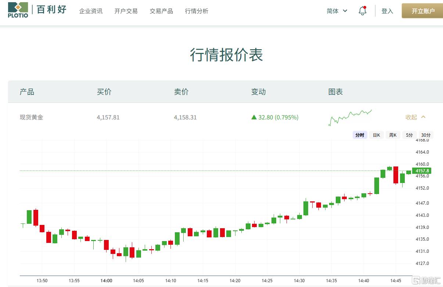Switch chart to 周K
Image resolution: width=443 pixels, height=287 pixels.
tap(393, 135)
